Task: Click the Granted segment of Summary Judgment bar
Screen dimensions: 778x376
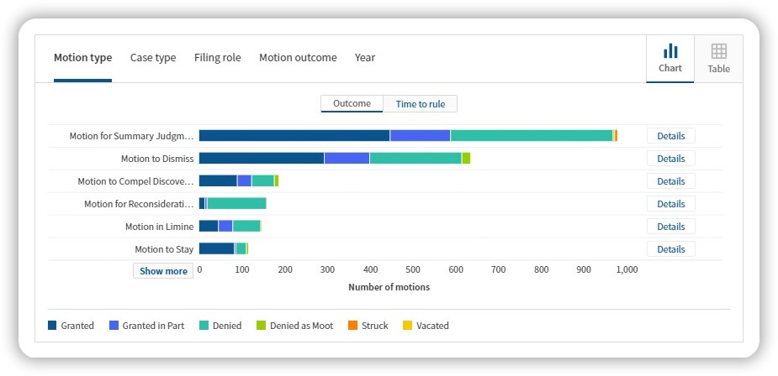Action: click(x=294, y=136)
